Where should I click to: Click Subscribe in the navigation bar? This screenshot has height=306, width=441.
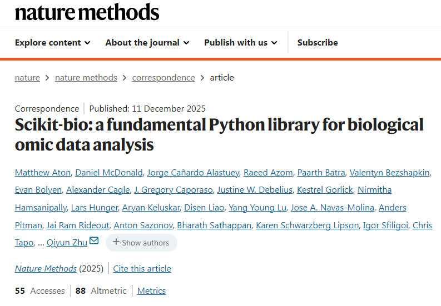point(318,42)
